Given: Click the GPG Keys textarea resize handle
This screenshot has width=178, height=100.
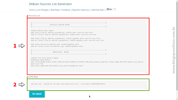Looking at the screenshot, I should click(146, 88).
